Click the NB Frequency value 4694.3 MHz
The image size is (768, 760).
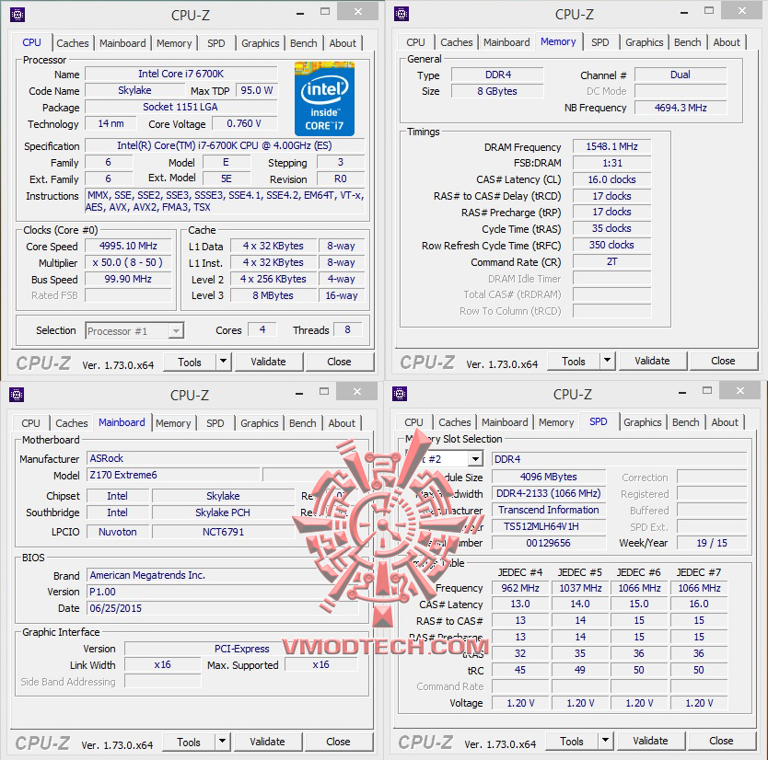click(x=681, y=108)
